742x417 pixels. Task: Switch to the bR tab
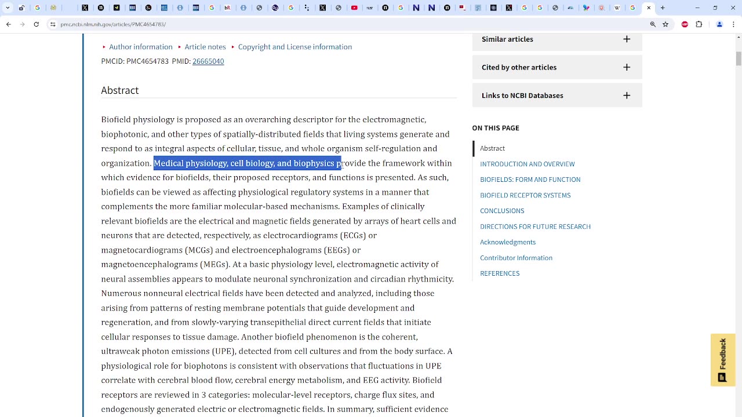point(227,8)
